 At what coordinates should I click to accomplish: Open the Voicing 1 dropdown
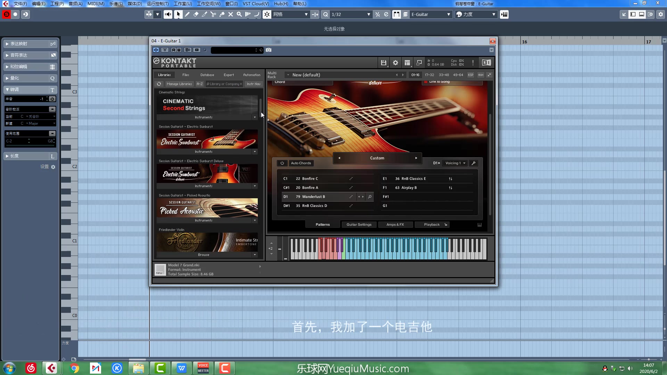coord(455,163)
